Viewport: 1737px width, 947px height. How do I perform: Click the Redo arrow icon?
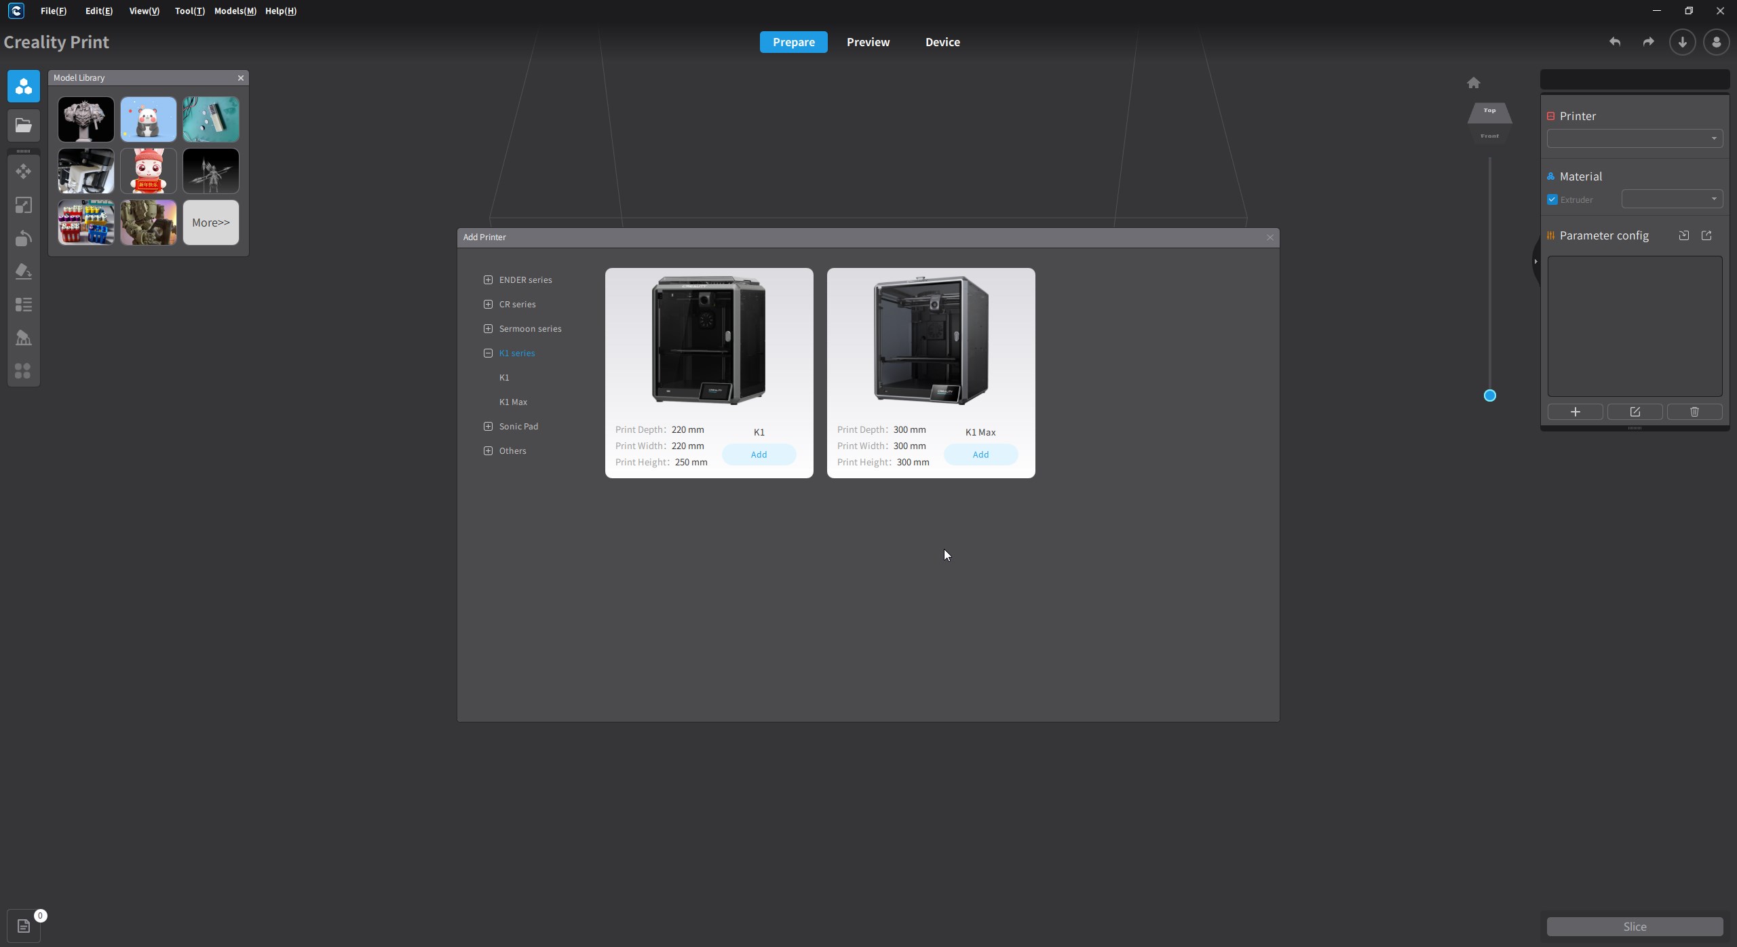coord(1649,42)
